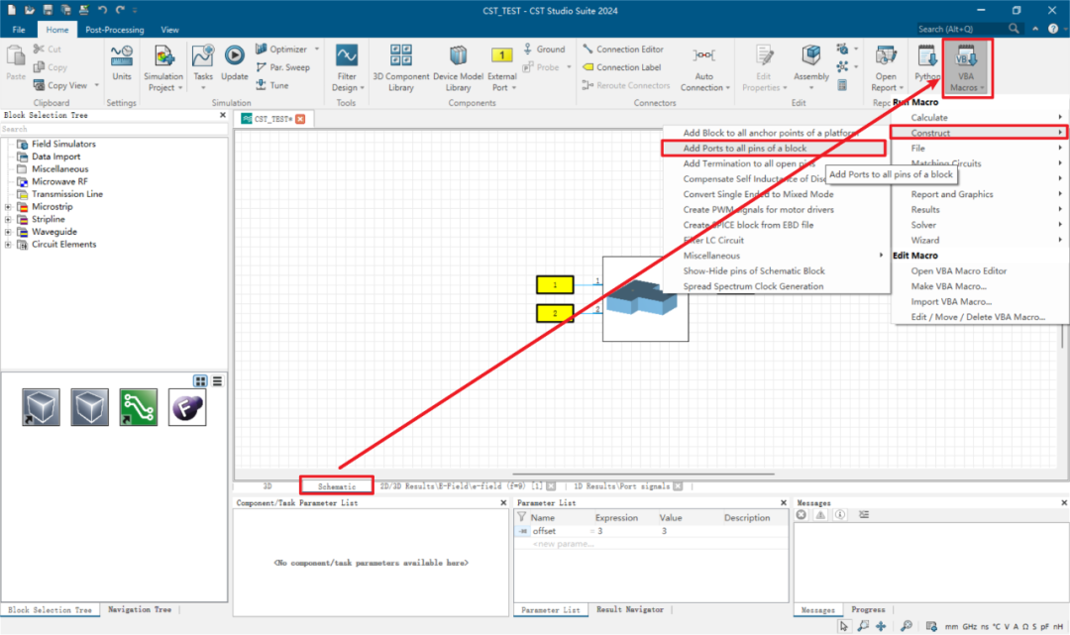This screenshot has height=635, width=1070.
Task: Toggle the info messages filter icon
Action: click(840, 515)
